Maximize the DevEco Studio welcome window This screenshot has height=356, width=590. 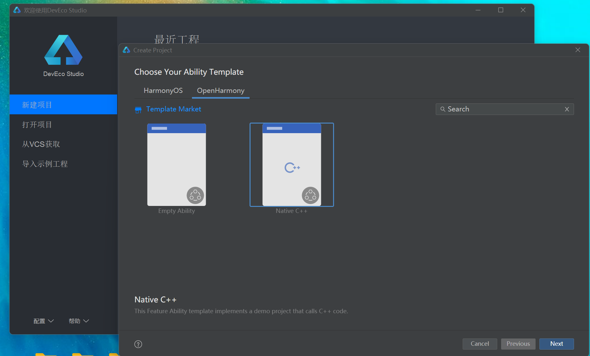[x=501, y=10]
